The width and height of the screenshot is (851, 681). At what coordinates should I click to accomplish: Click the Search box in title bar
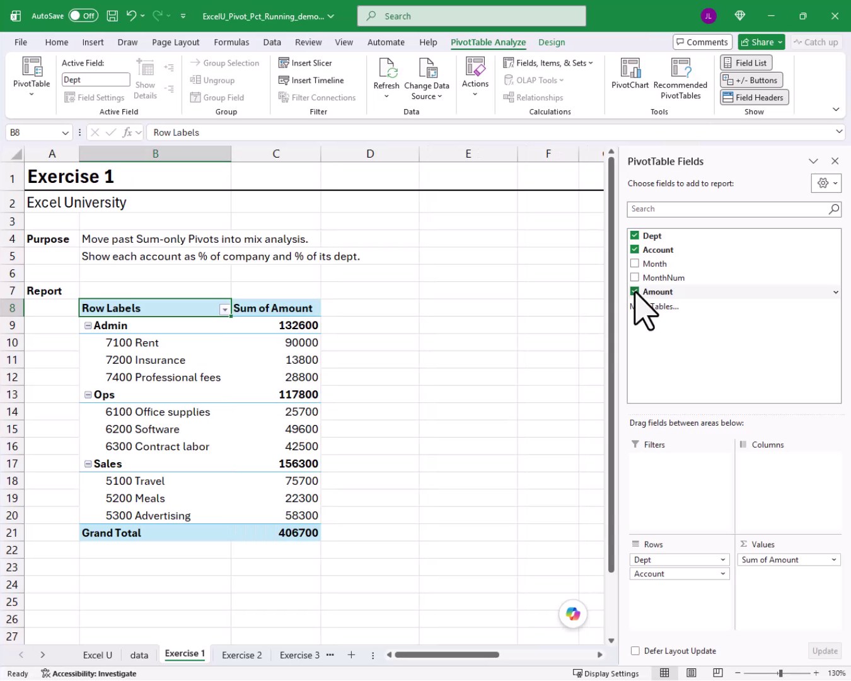(472, 16)
